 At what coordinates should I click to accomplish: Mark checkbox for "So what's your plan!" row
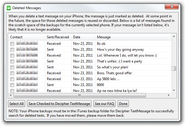point(12,67)
